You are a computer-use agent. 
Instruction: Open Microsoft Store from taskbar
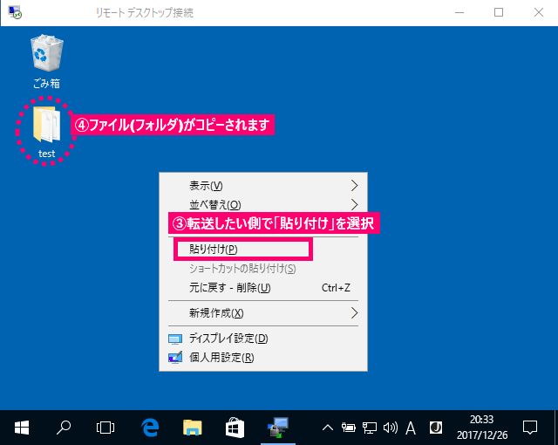235,428
